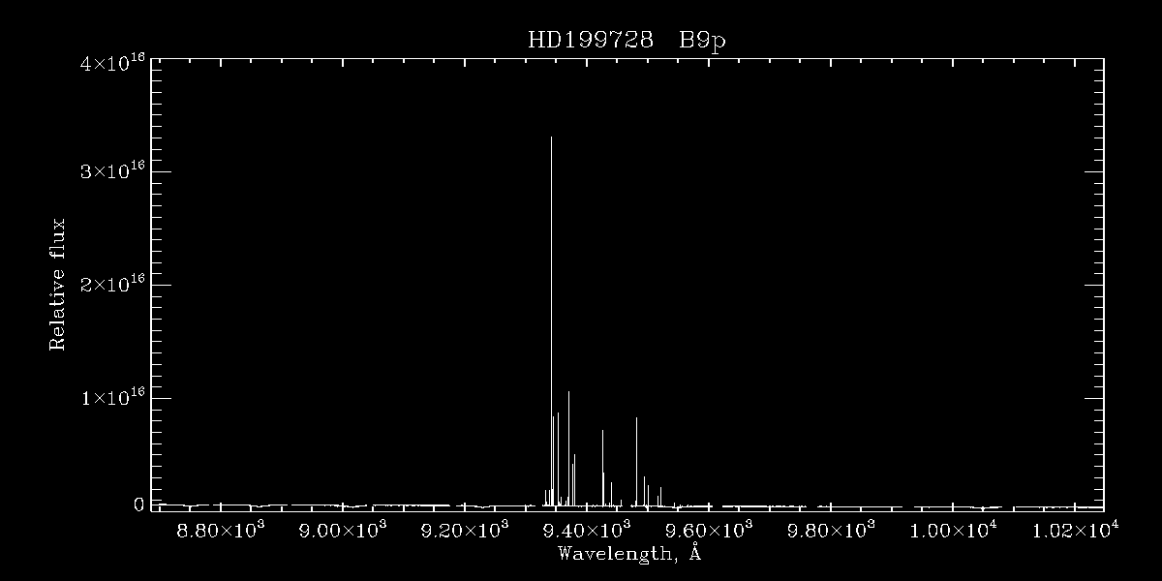Click the 9.40×10^3 wavelength tick label

coord(581,531)
